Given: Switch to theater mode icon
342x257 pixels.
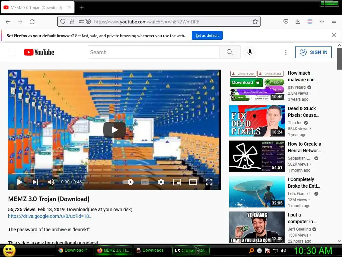Looking at the screenshot, I should [x=193, y=182].
